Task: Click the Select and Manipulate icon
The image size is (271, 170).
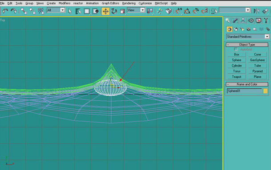Action: coord(160,12)
